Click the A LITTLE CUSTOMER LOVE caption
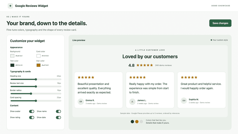The image size is (238, 134). tap(150, 50)
